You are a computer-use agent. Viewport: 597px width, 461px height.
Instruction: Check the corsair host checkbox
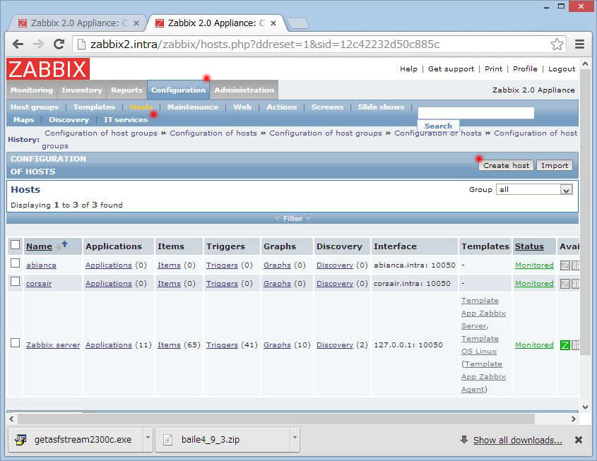click(16, 282)
